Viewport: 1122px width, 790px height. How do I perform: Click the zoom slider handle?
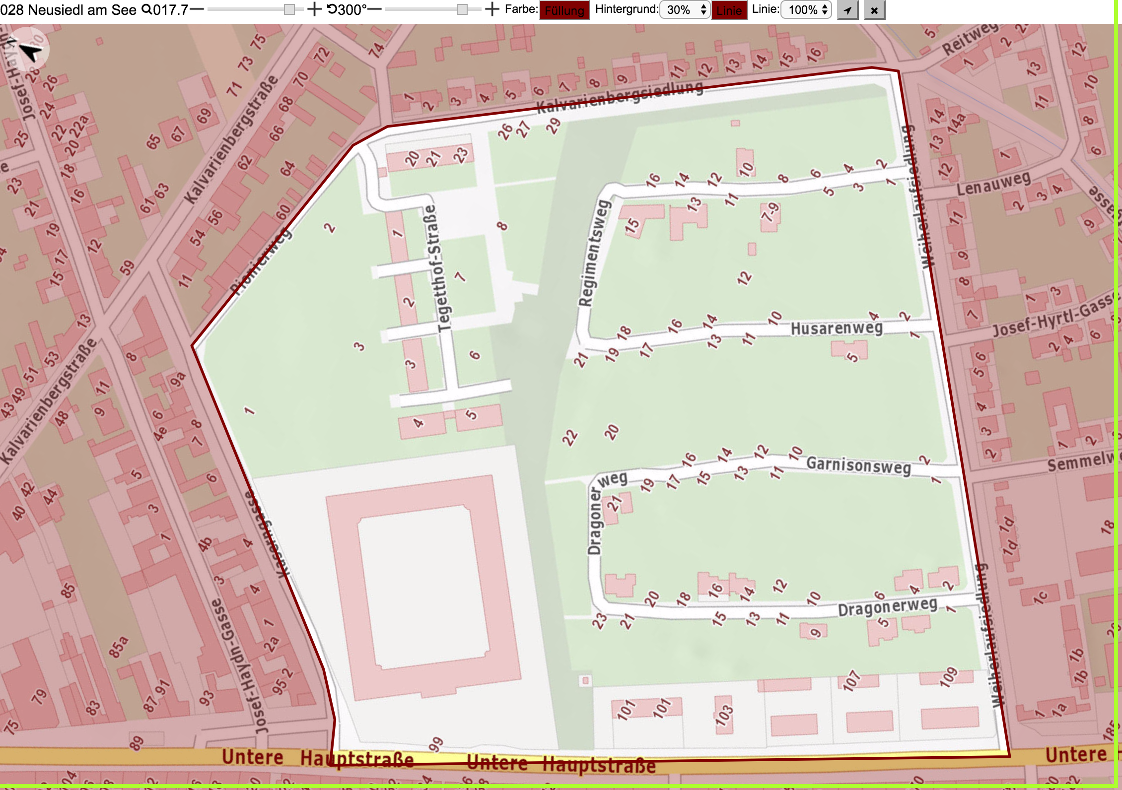coord(289,9)
